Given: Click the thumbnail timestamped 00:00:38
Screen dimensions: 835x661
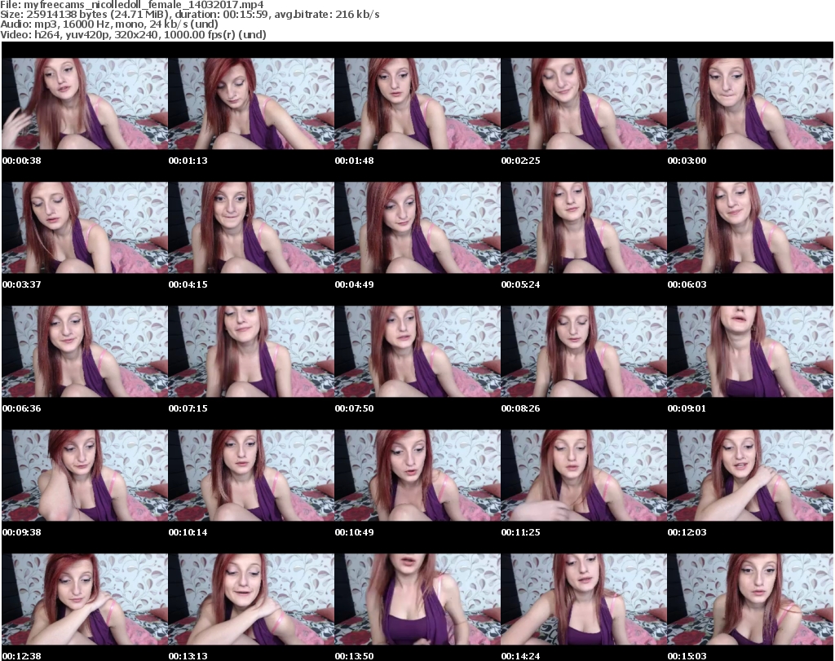Looking at the screenshot, I should [x=85, y=104].
